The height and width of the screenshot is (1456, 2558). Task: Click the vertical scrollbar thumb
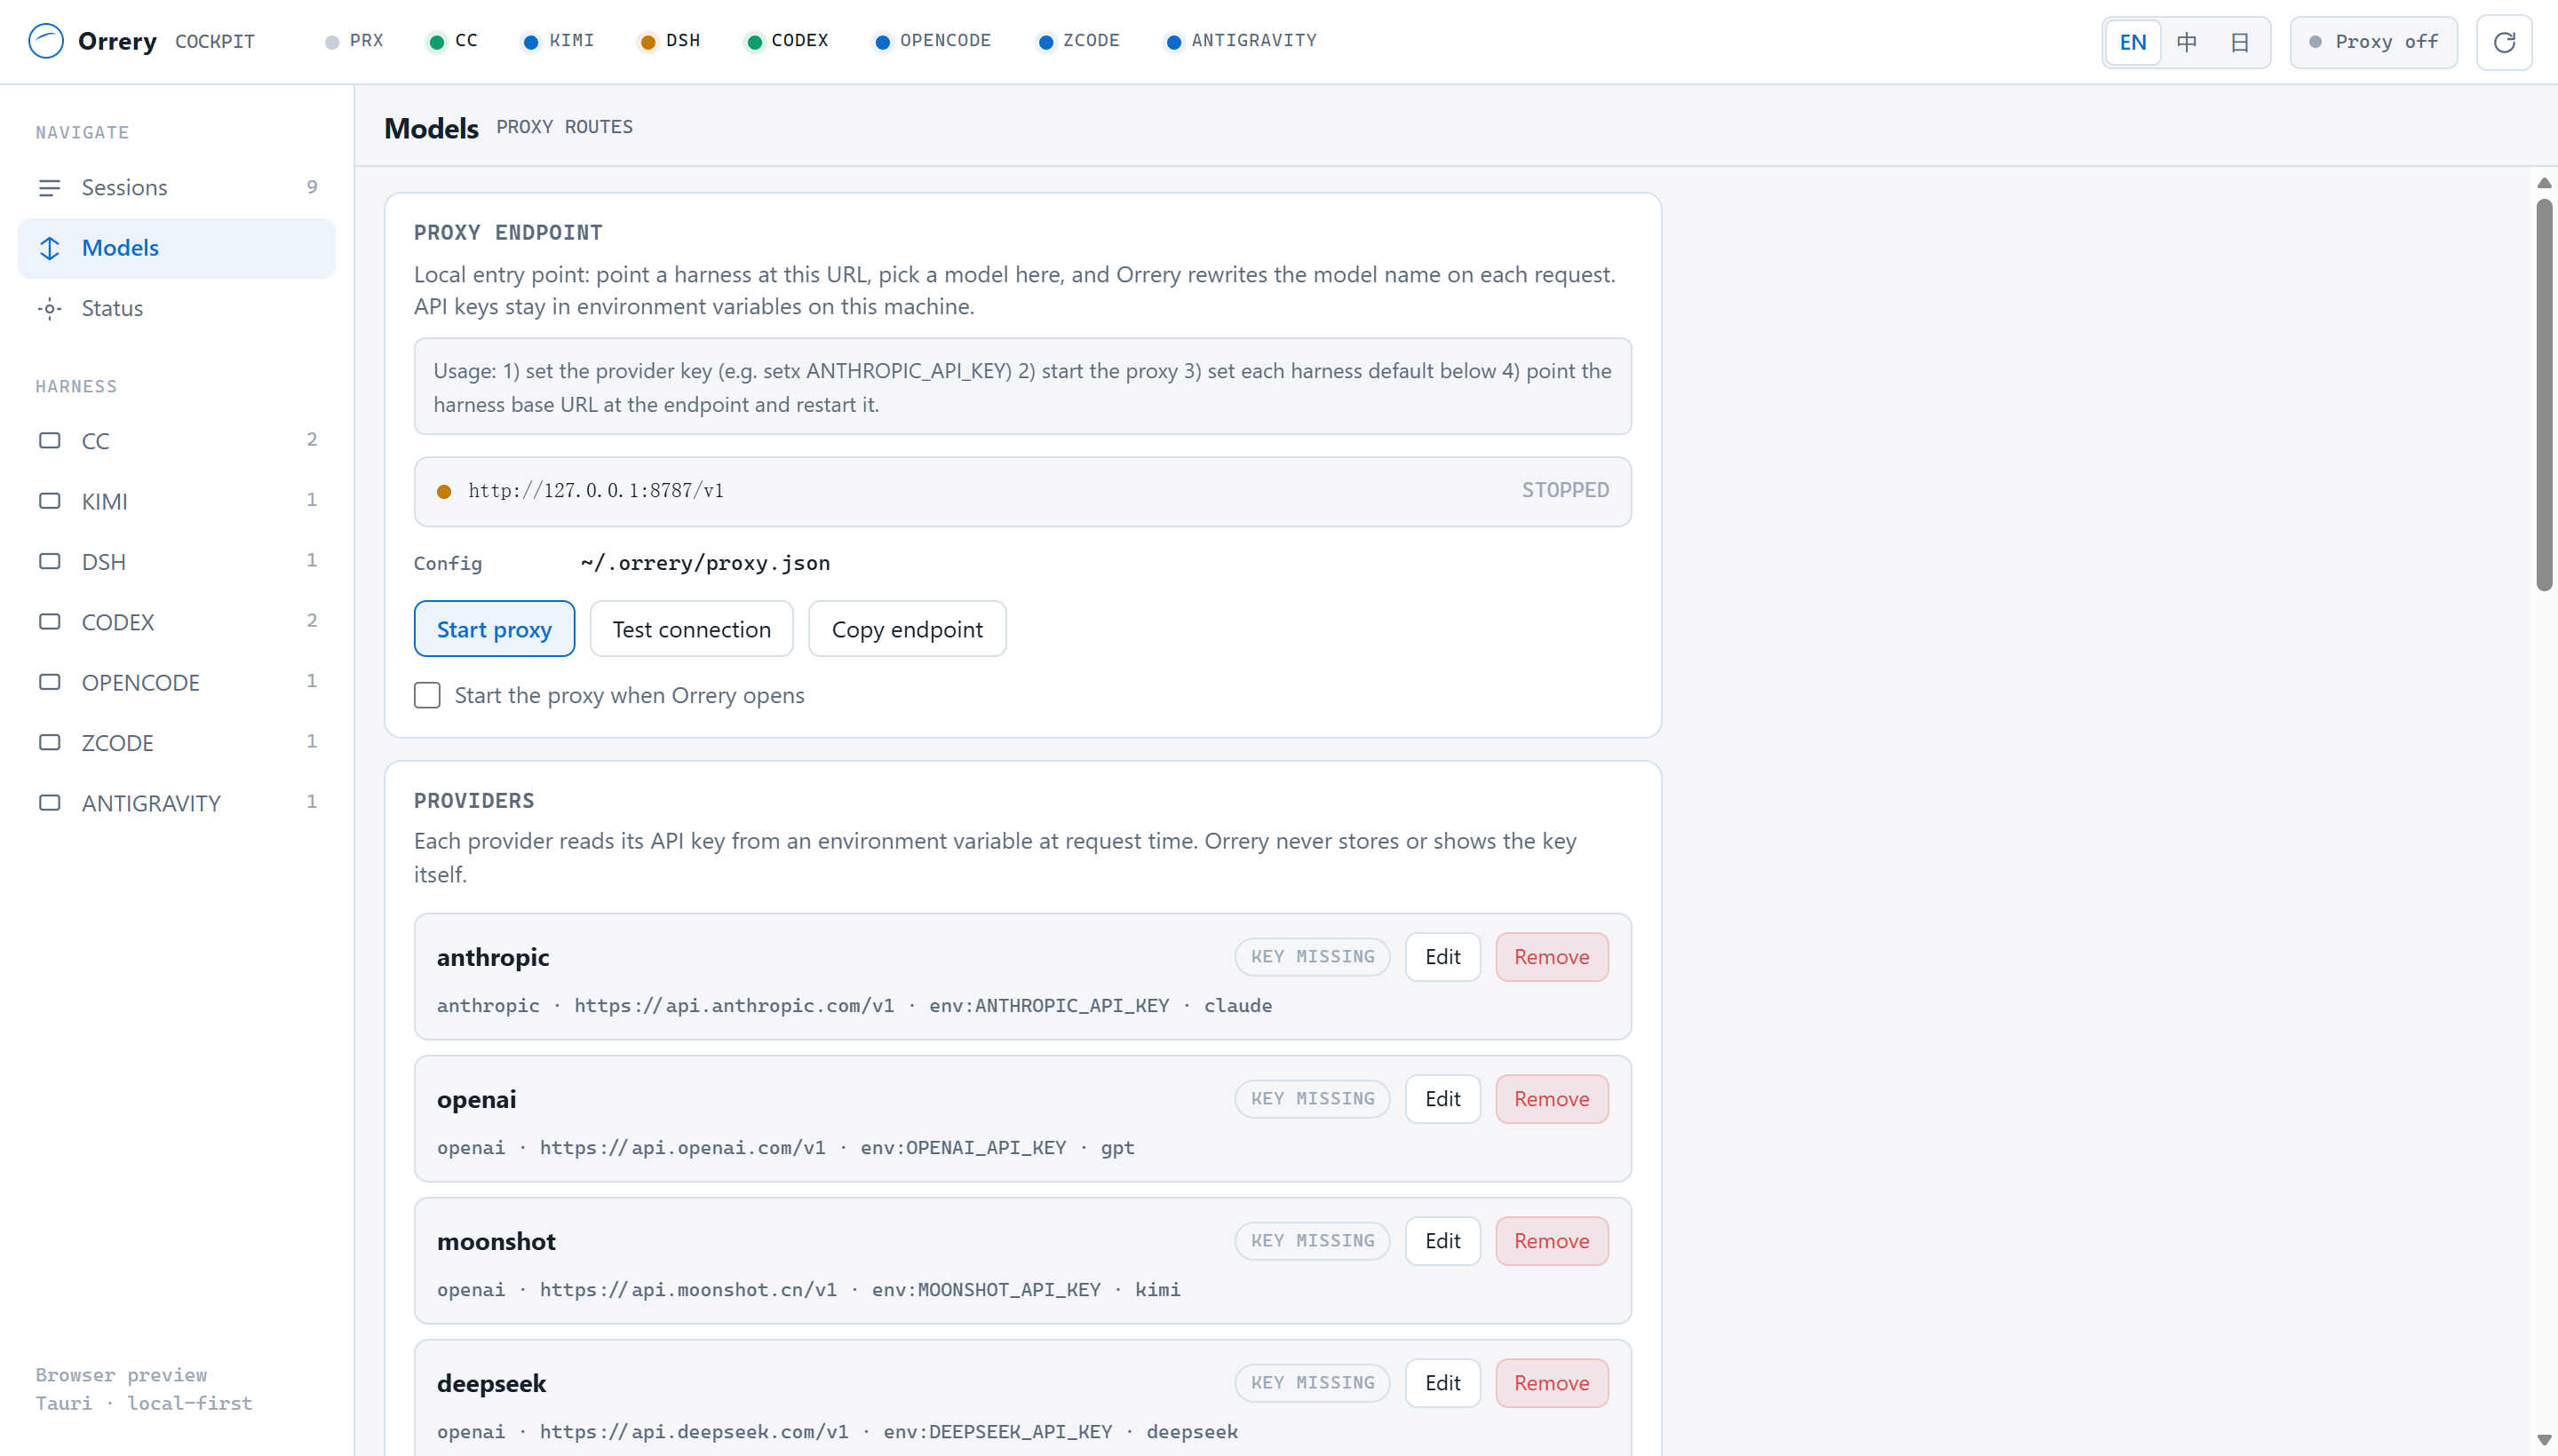[x=2544, y=395]
